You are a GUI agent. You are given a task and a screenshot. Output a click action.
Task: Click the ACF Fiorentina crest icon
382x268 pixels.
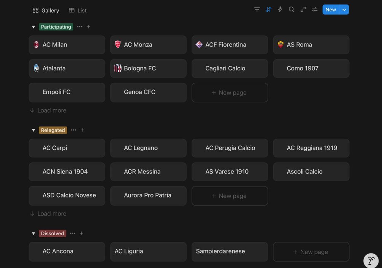[x=199, y=45]
